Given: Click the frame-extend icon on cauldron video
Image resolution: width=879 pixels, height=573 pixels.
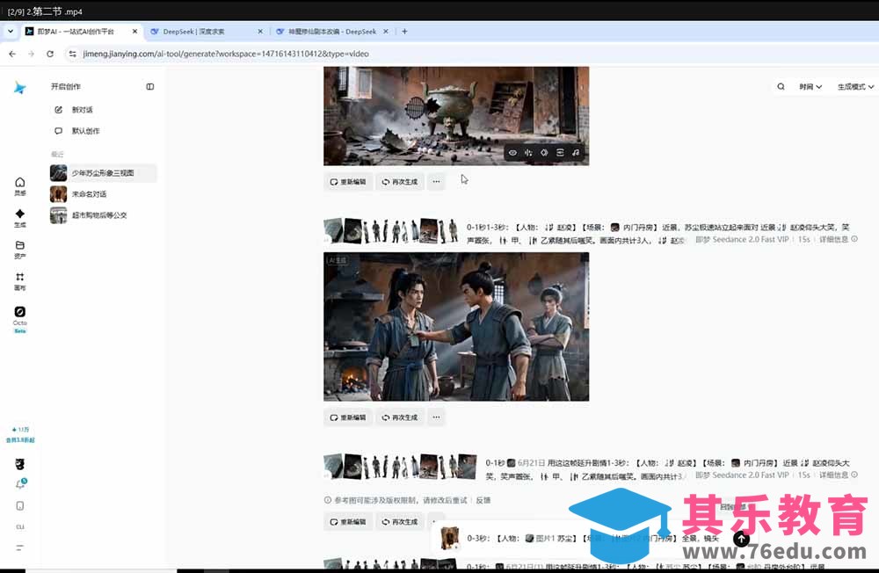Looking at the screenshot, I should point(559,153).
